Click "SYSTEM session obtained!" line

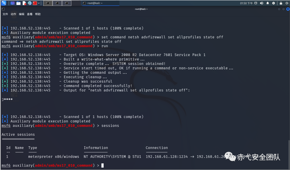(x=84, y=64)
